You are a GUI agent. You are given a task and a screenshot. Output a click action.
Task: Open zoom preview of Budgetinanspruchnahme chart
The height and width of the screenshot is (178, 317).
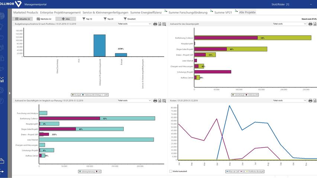(164, 24)
